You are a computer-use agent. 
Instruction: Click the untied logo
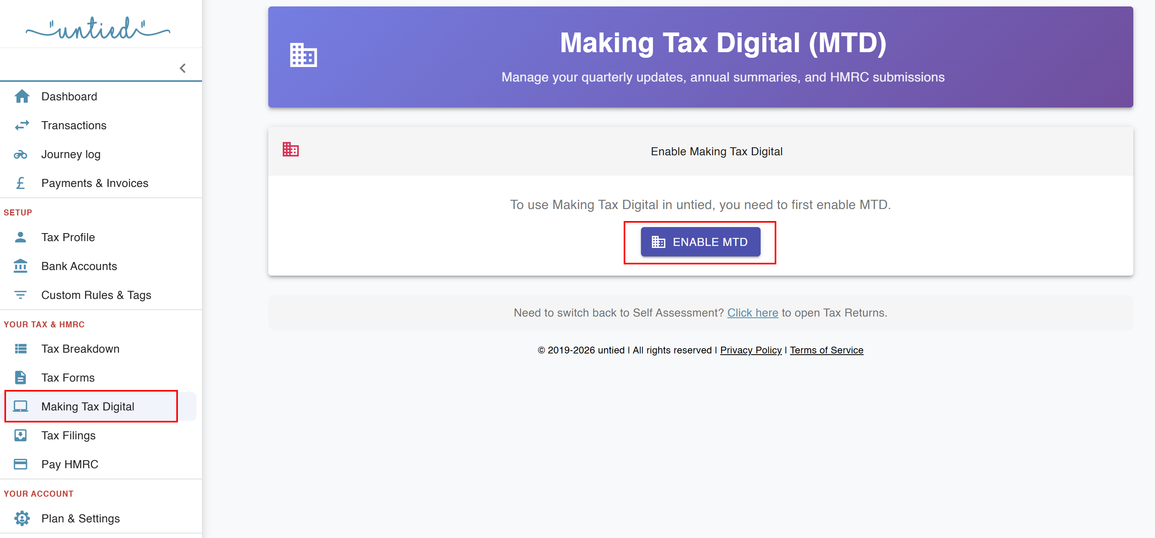pos(98,28)
